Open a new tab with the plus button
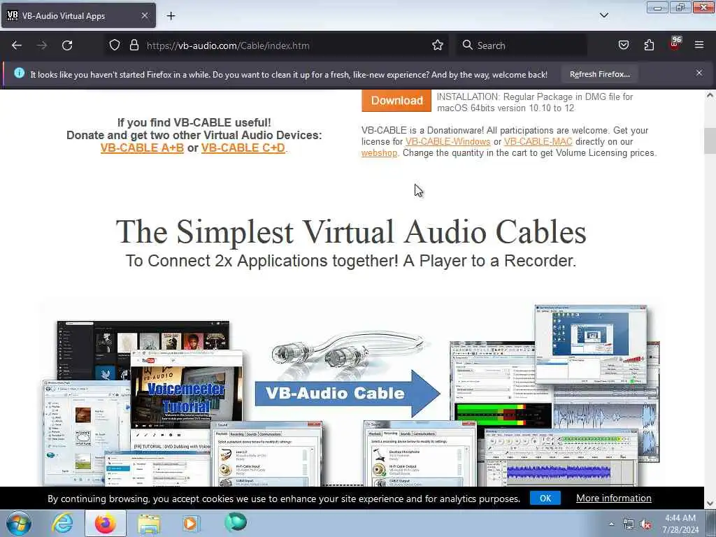The image size is (716, 537). [x=171, y=16]
